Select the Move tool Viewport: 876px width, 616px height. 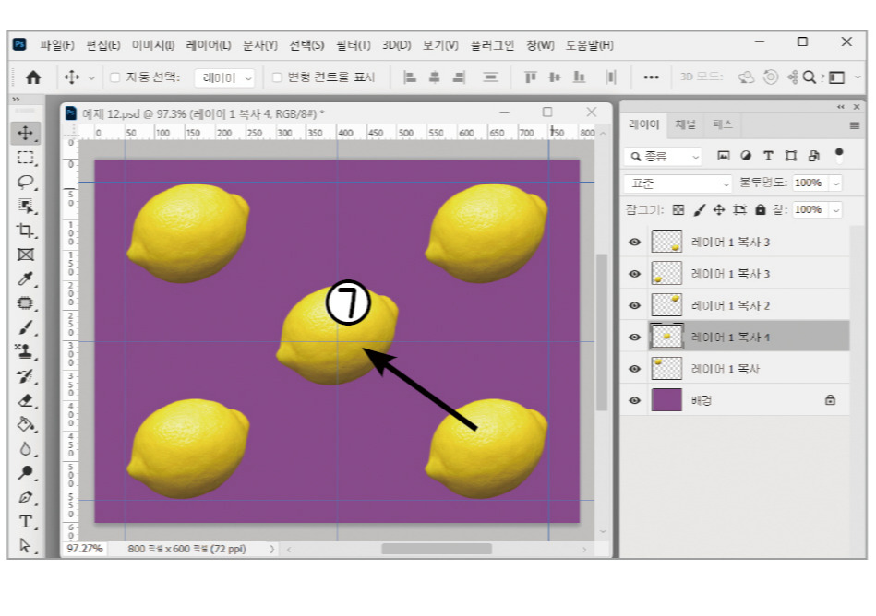pos(26,132)
